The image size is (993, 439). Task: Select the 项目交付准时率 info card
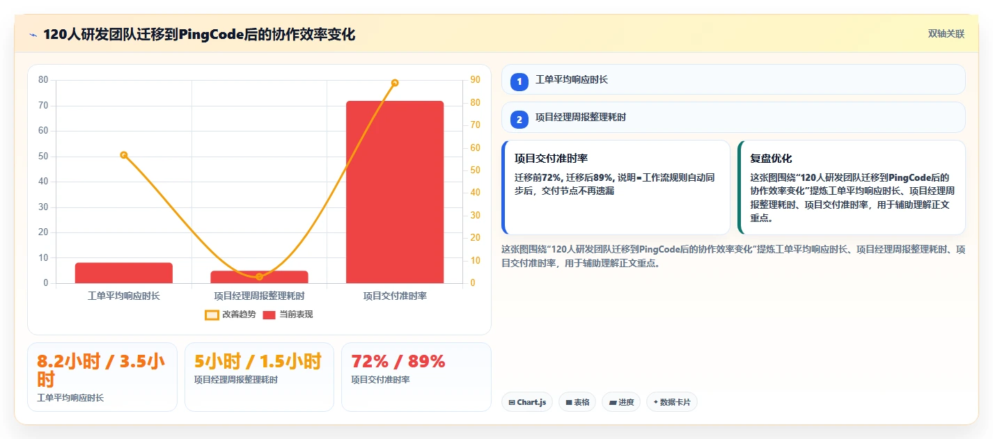tap(616, 188)
